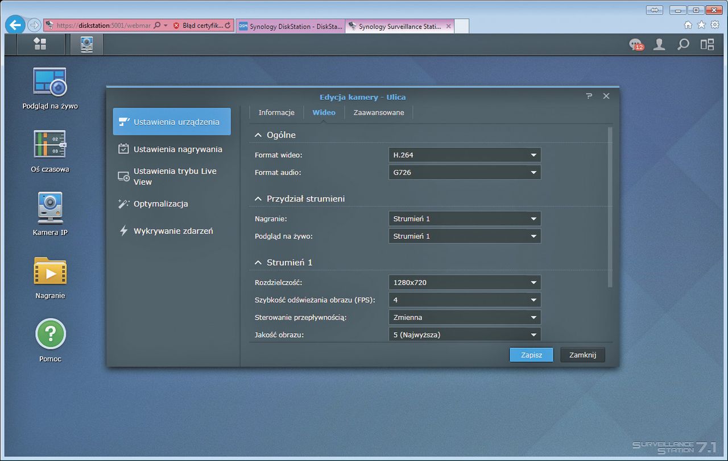
Task: Open Format wideo H.264 dropdown
Action: click(465, 155)
